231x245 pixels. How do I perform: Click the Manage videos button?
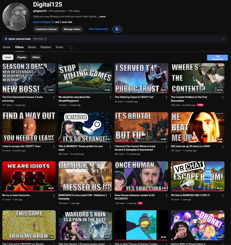[72, 29]
